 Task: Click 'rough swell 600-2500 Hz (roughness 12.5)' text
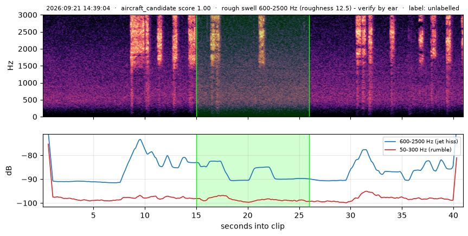point(287,8)
